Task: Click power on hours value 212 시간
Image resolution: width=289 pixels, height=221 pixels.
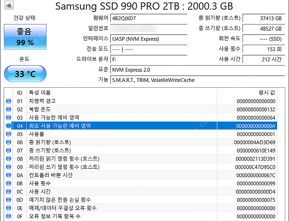Action: (264, 59)
